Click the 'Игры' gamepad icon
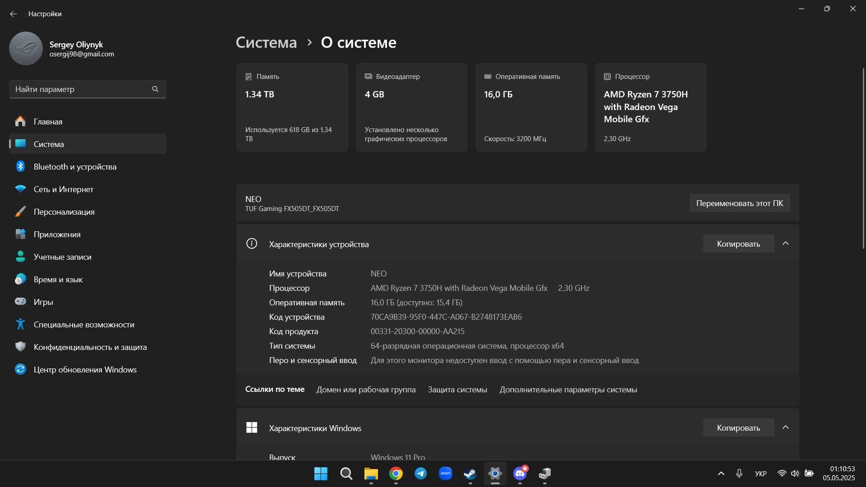Image resolution: width=866 pixels, height=487 pixels. pos(20,302)
